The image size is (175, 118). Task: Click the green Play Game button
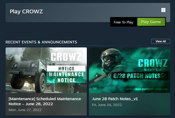click(x=151, y=22)
